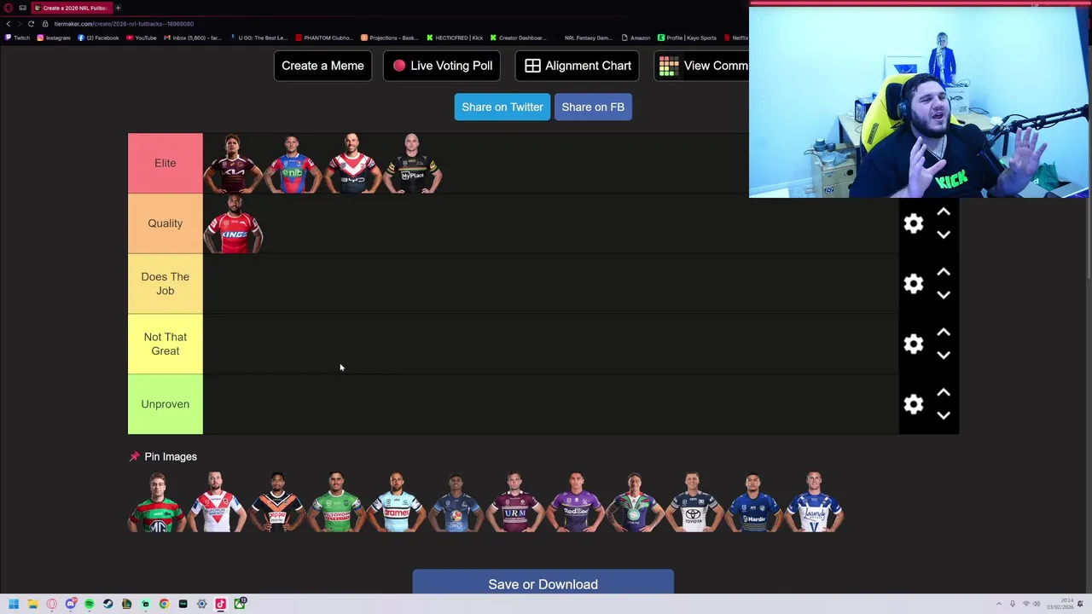Pick the Warriors jersey player
This screenshot has height=614, width=1092.
coord(636,502)
